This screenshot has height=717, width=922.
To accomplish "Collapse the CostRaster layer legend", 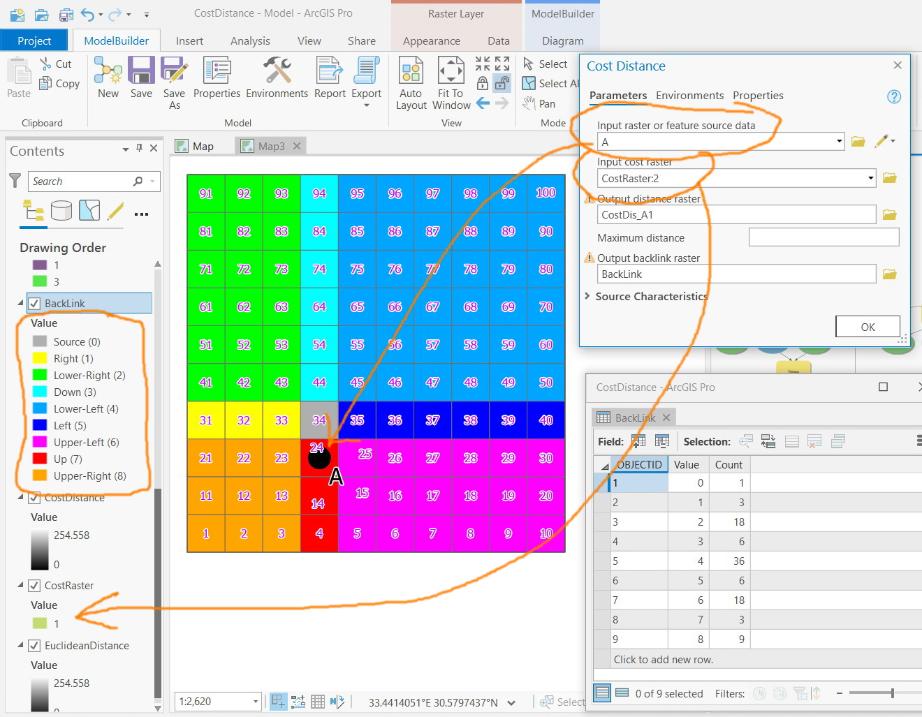I will [20, 585].
